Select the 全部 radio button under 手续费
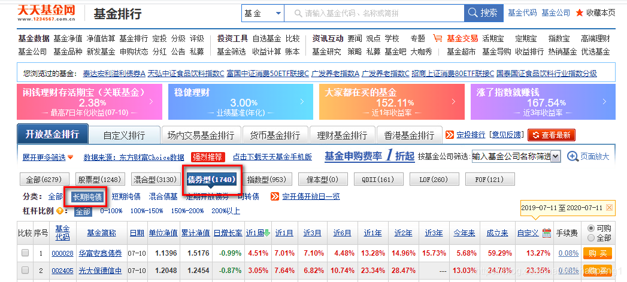This screenshot has height=282, width=627. pyautogui.click(x=590, y=238)
